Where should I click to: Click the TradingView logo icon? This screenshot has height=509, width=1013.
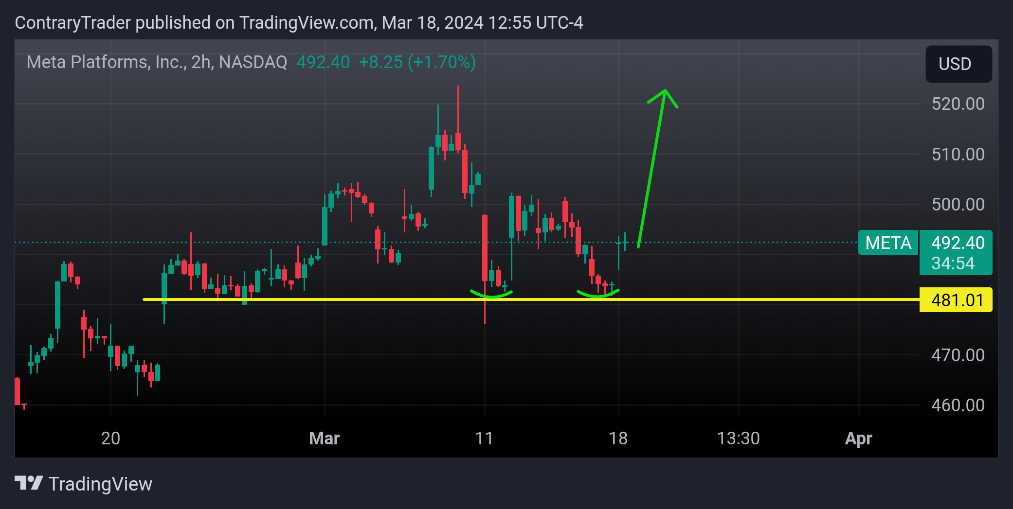29,483
